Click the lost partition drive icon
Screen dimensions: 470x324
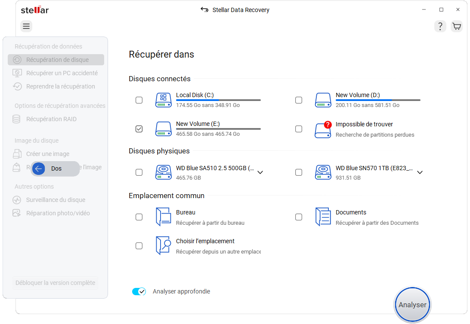coord(323,130)
